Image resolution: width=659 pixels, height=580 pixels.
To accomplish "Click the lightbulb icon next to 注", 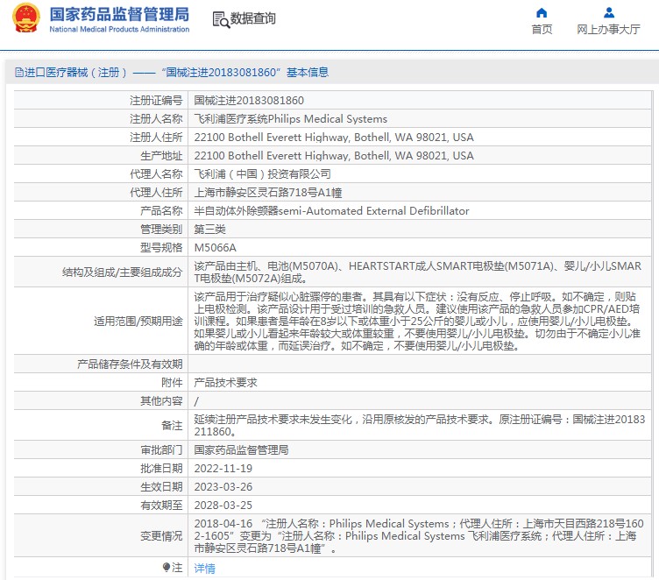I will tap(167, 568).
